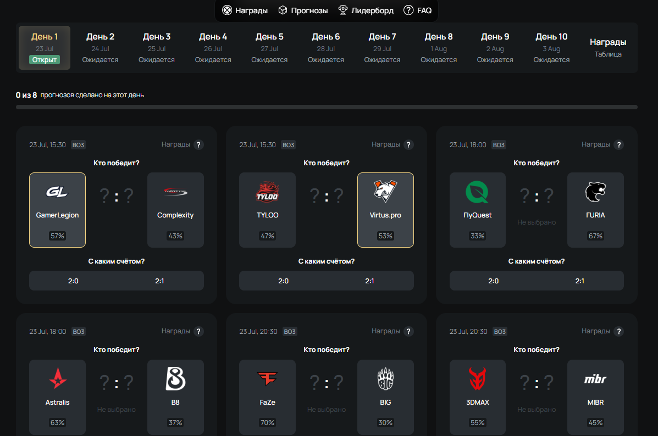Click rewards help icon on FlyQuest card

618,144
